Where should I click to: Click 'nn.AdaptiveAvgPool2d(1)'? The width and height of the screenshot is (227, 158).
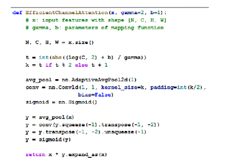[x=99, y=80]
